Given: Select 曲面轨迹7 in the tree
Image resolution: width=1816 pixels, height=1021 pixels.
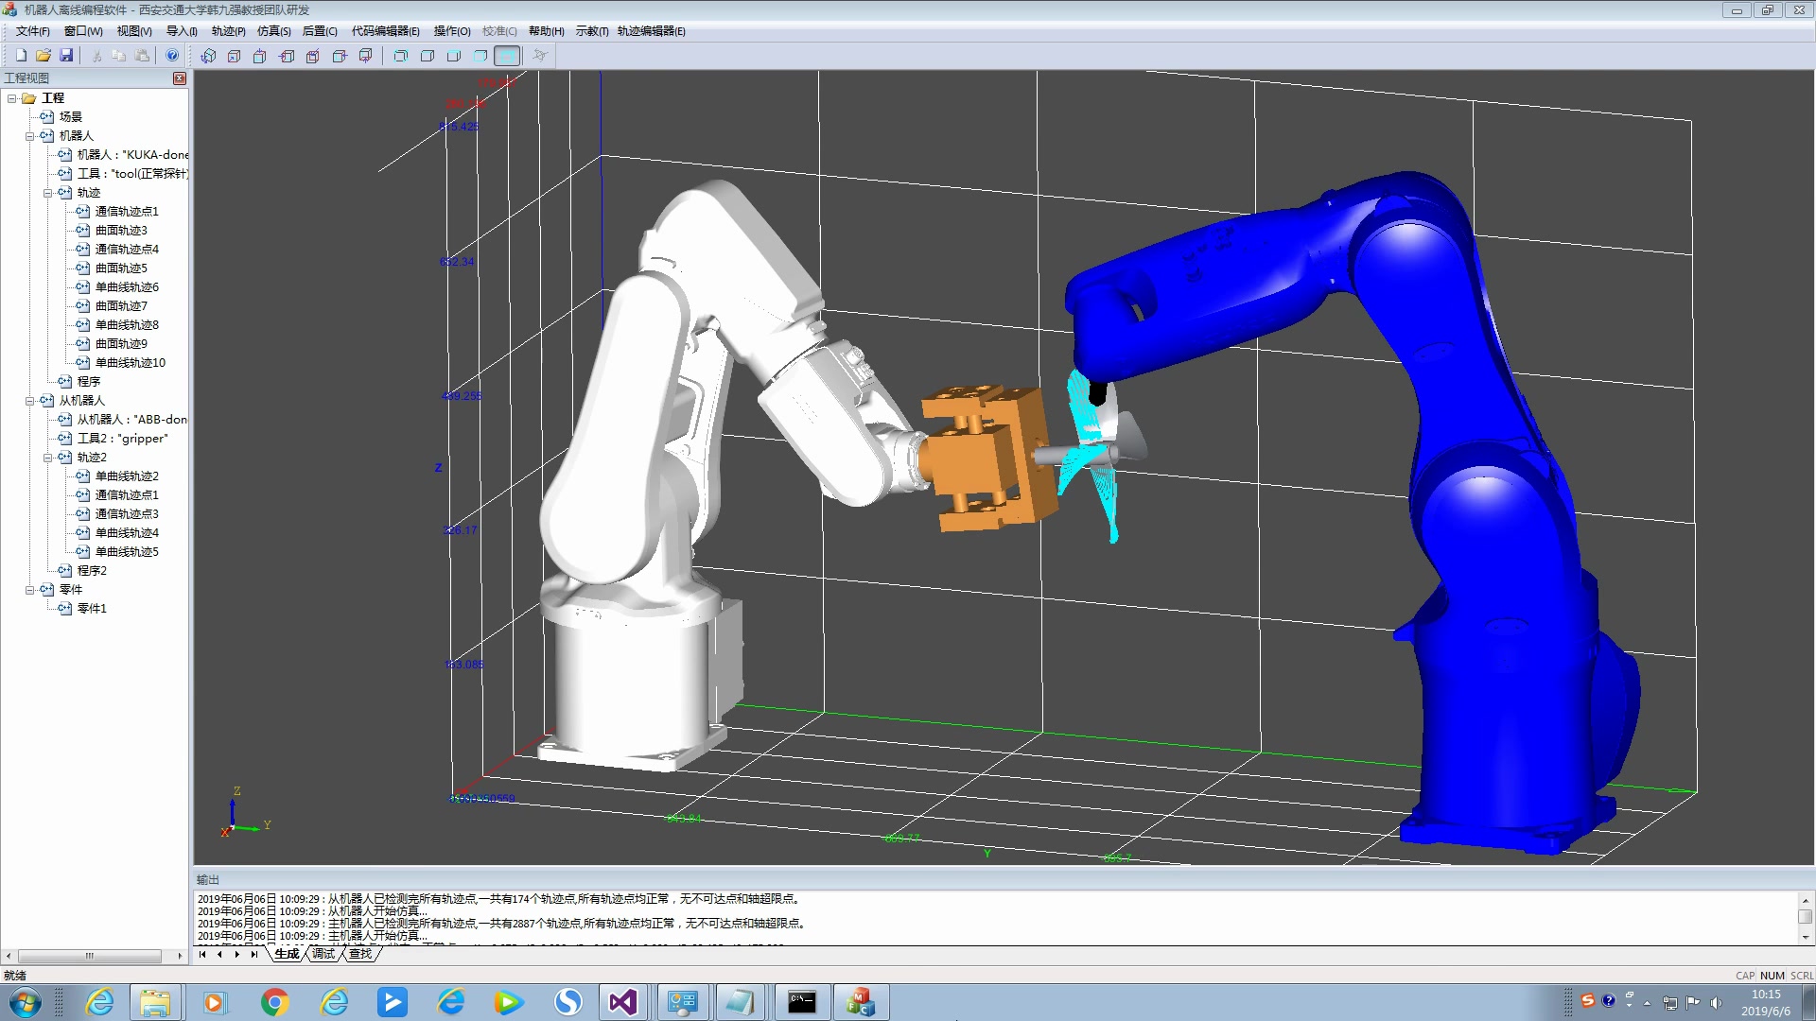Looking at the screenshot, I should 121,306.
